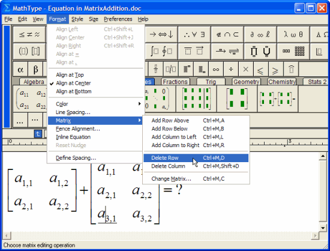Open Fence Alignment dialog

(x=96, y=129)
